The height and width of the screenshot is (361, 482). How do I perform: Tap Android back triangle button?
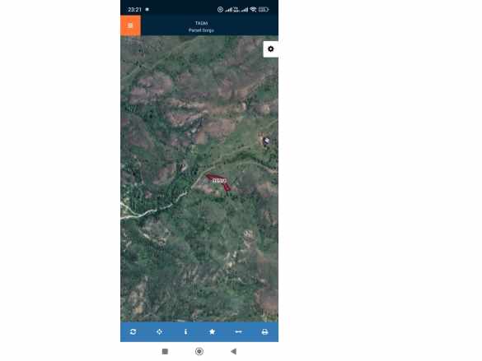click(x=233, y=351)
